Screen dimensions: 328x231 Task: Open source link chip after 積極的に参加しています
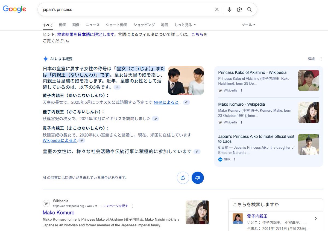197,152
